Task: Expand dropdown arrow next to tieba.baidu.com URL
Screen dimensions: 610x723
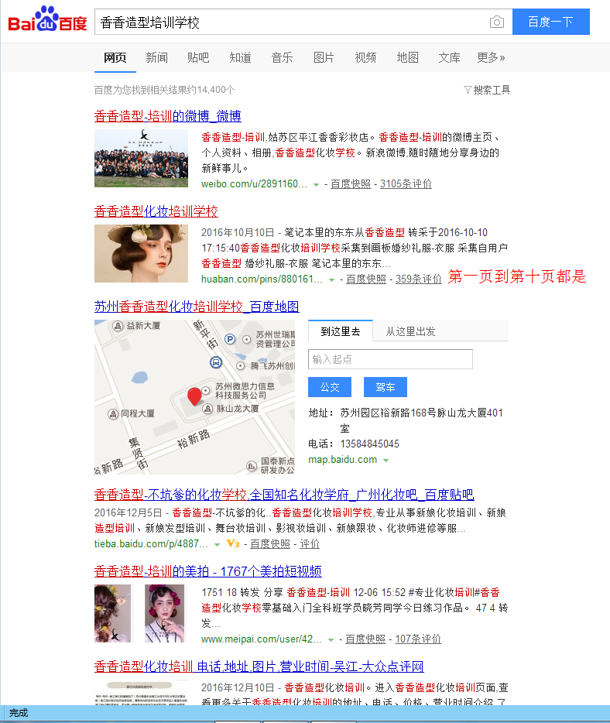Action: pyautogui.click(x=218, y=544)
